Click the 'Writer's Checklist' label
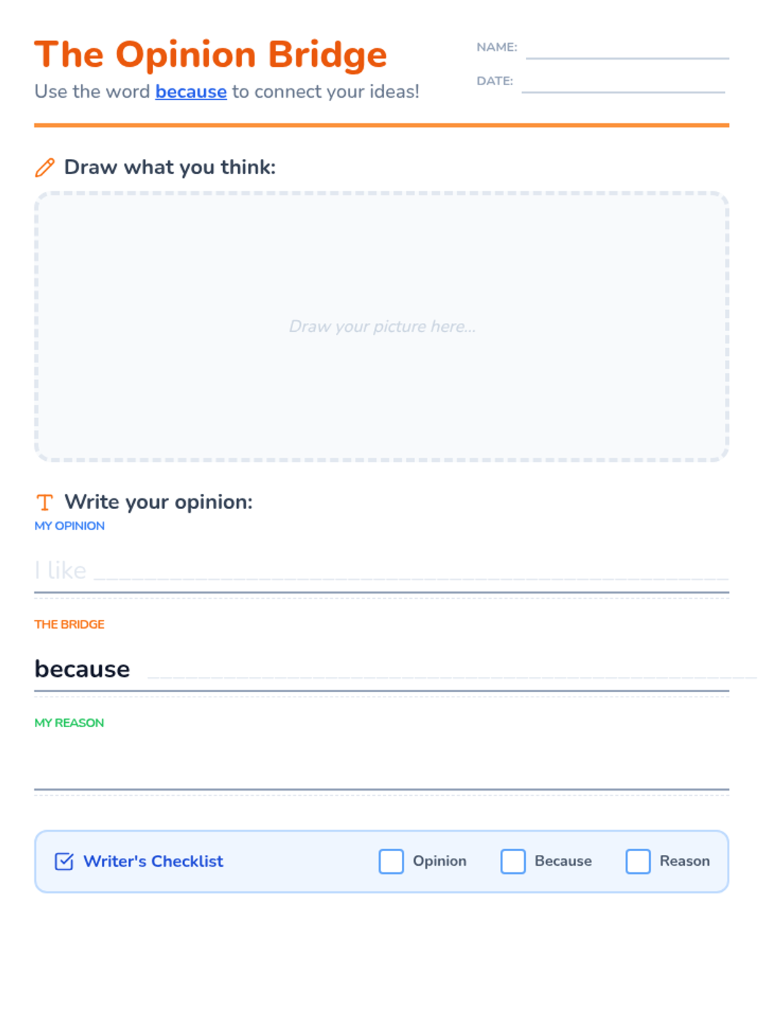This screenshot has width=763, height=1017. pos(153,861)
